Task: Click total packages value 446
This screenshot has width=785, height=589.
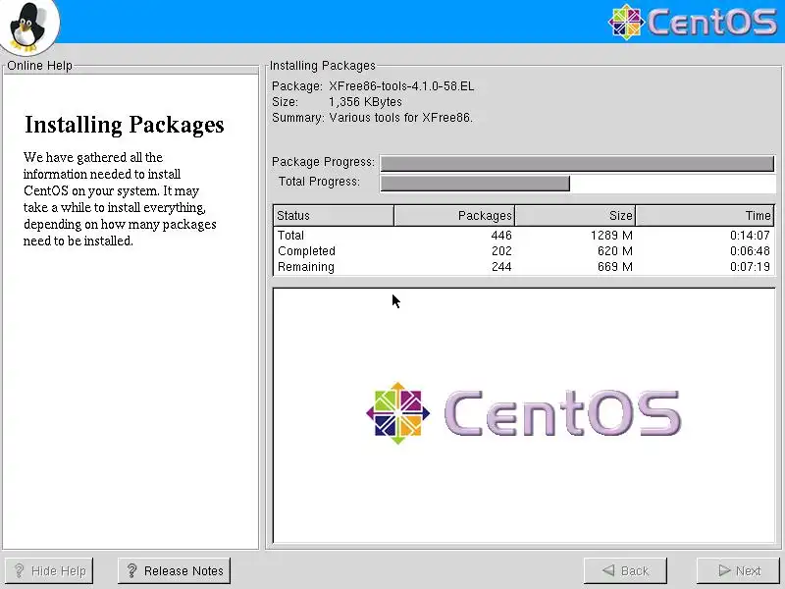Action: pyautogui.click(x=501, y=236)
